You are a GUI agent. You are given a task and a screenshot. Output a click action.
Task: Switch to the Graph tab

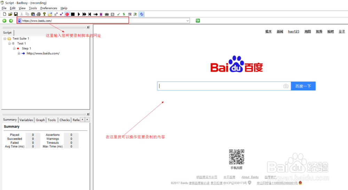pyautogui.click(x=40, y=120)
